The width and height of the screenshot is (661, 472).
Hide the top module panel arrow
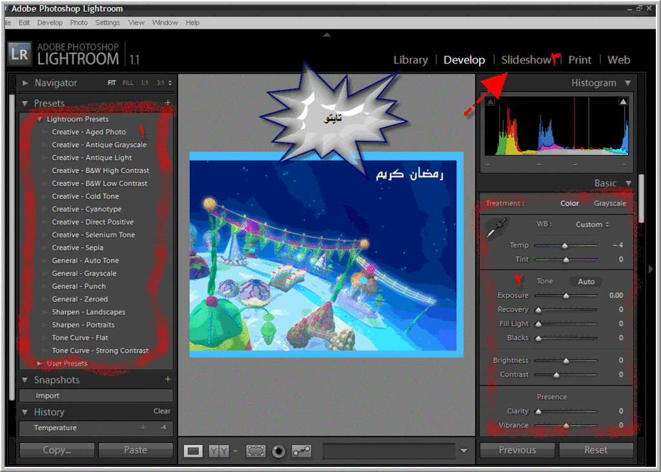pos(327,35)
